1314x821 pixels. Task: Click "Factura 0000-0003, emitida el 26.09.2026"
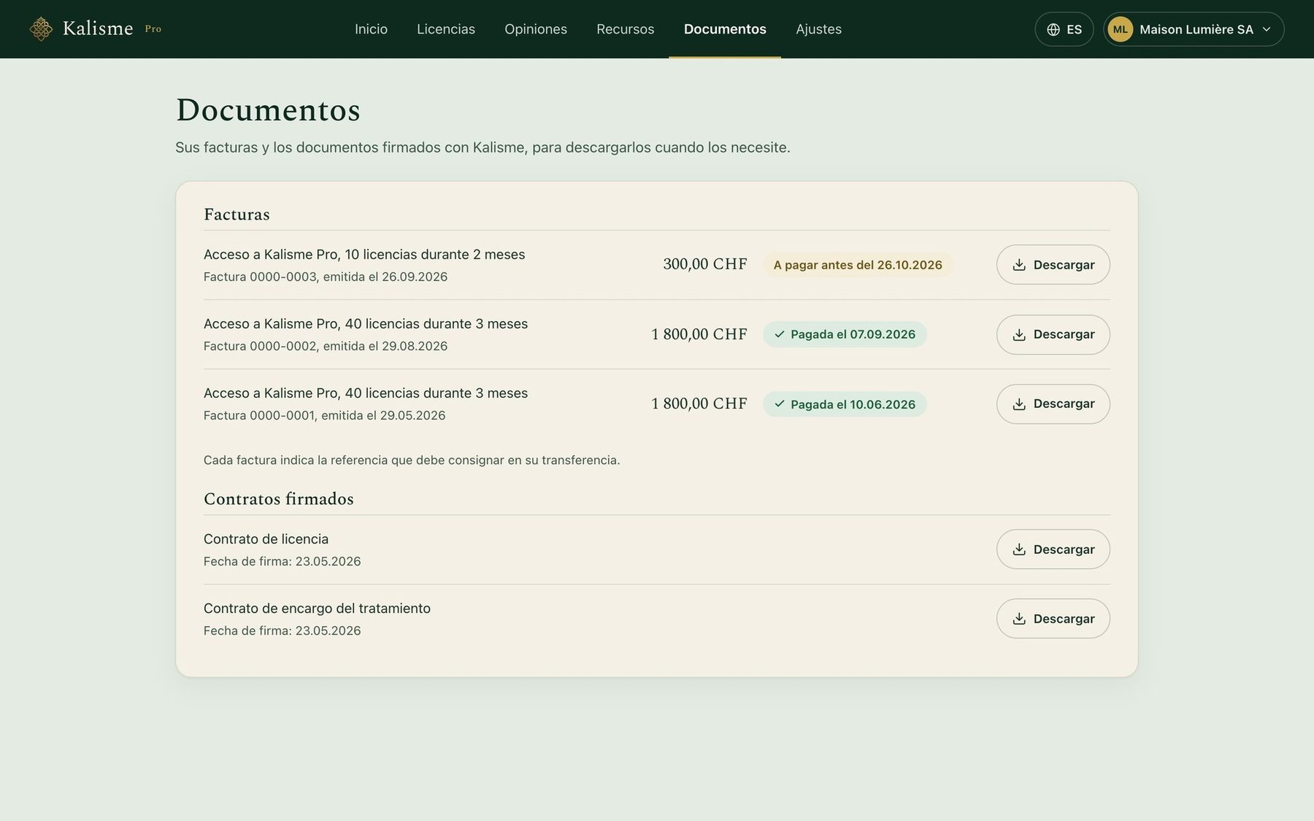(x=326, y=277)
